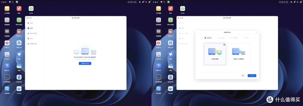303x106 pixels.
Task: Open 全局搜索 on left screenshot desktop
Action: (7, 89)
